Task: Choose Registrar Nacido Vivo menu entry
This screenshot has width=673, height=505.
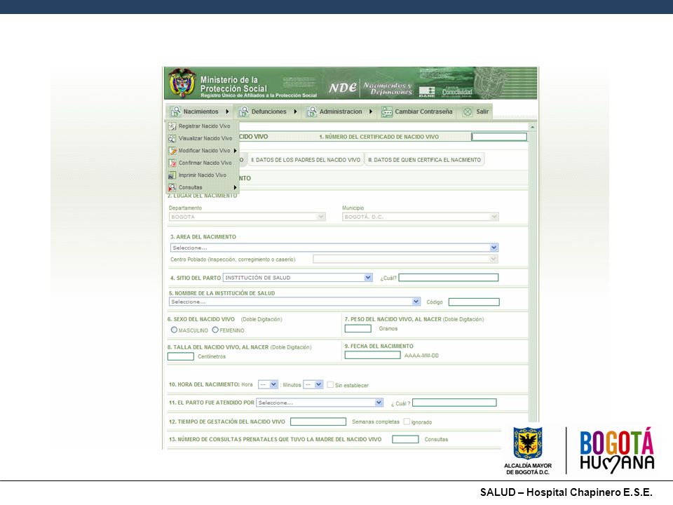Action: coord(203,126)
